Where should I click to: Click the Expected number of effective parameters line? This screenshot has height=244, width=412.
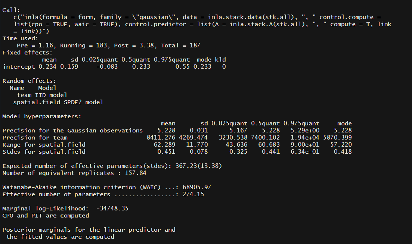(112, 166)
